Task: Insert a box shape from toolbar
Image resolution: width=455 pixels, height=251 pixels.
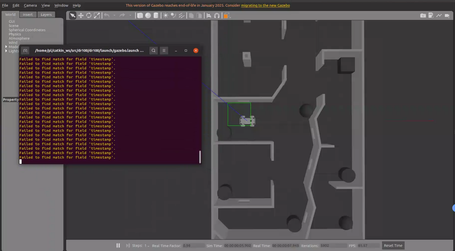Action: (x=140, y=15)
